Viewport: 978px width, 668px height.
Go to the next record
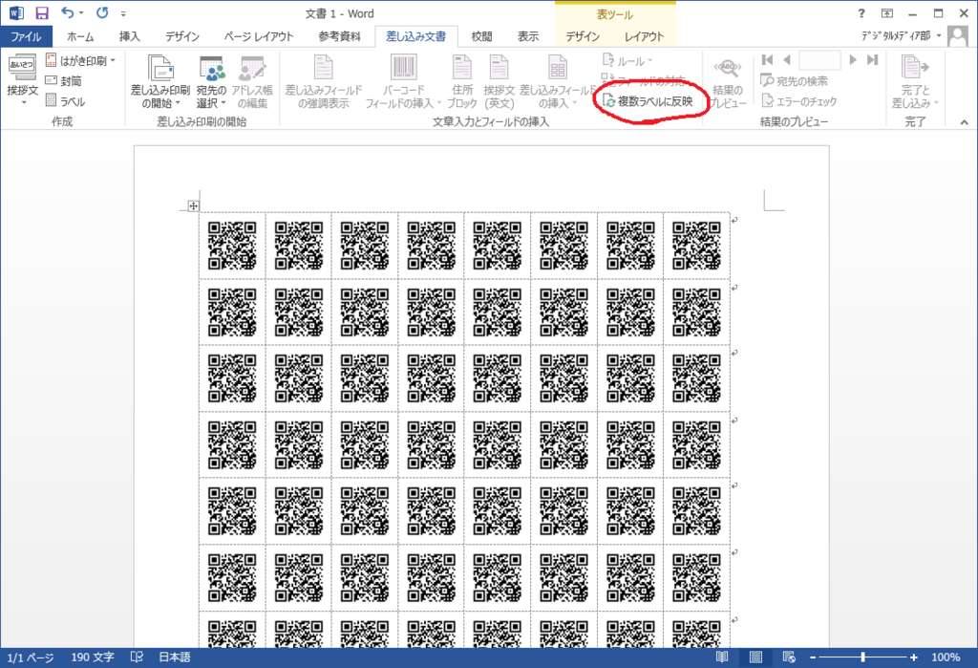point(853,60)
